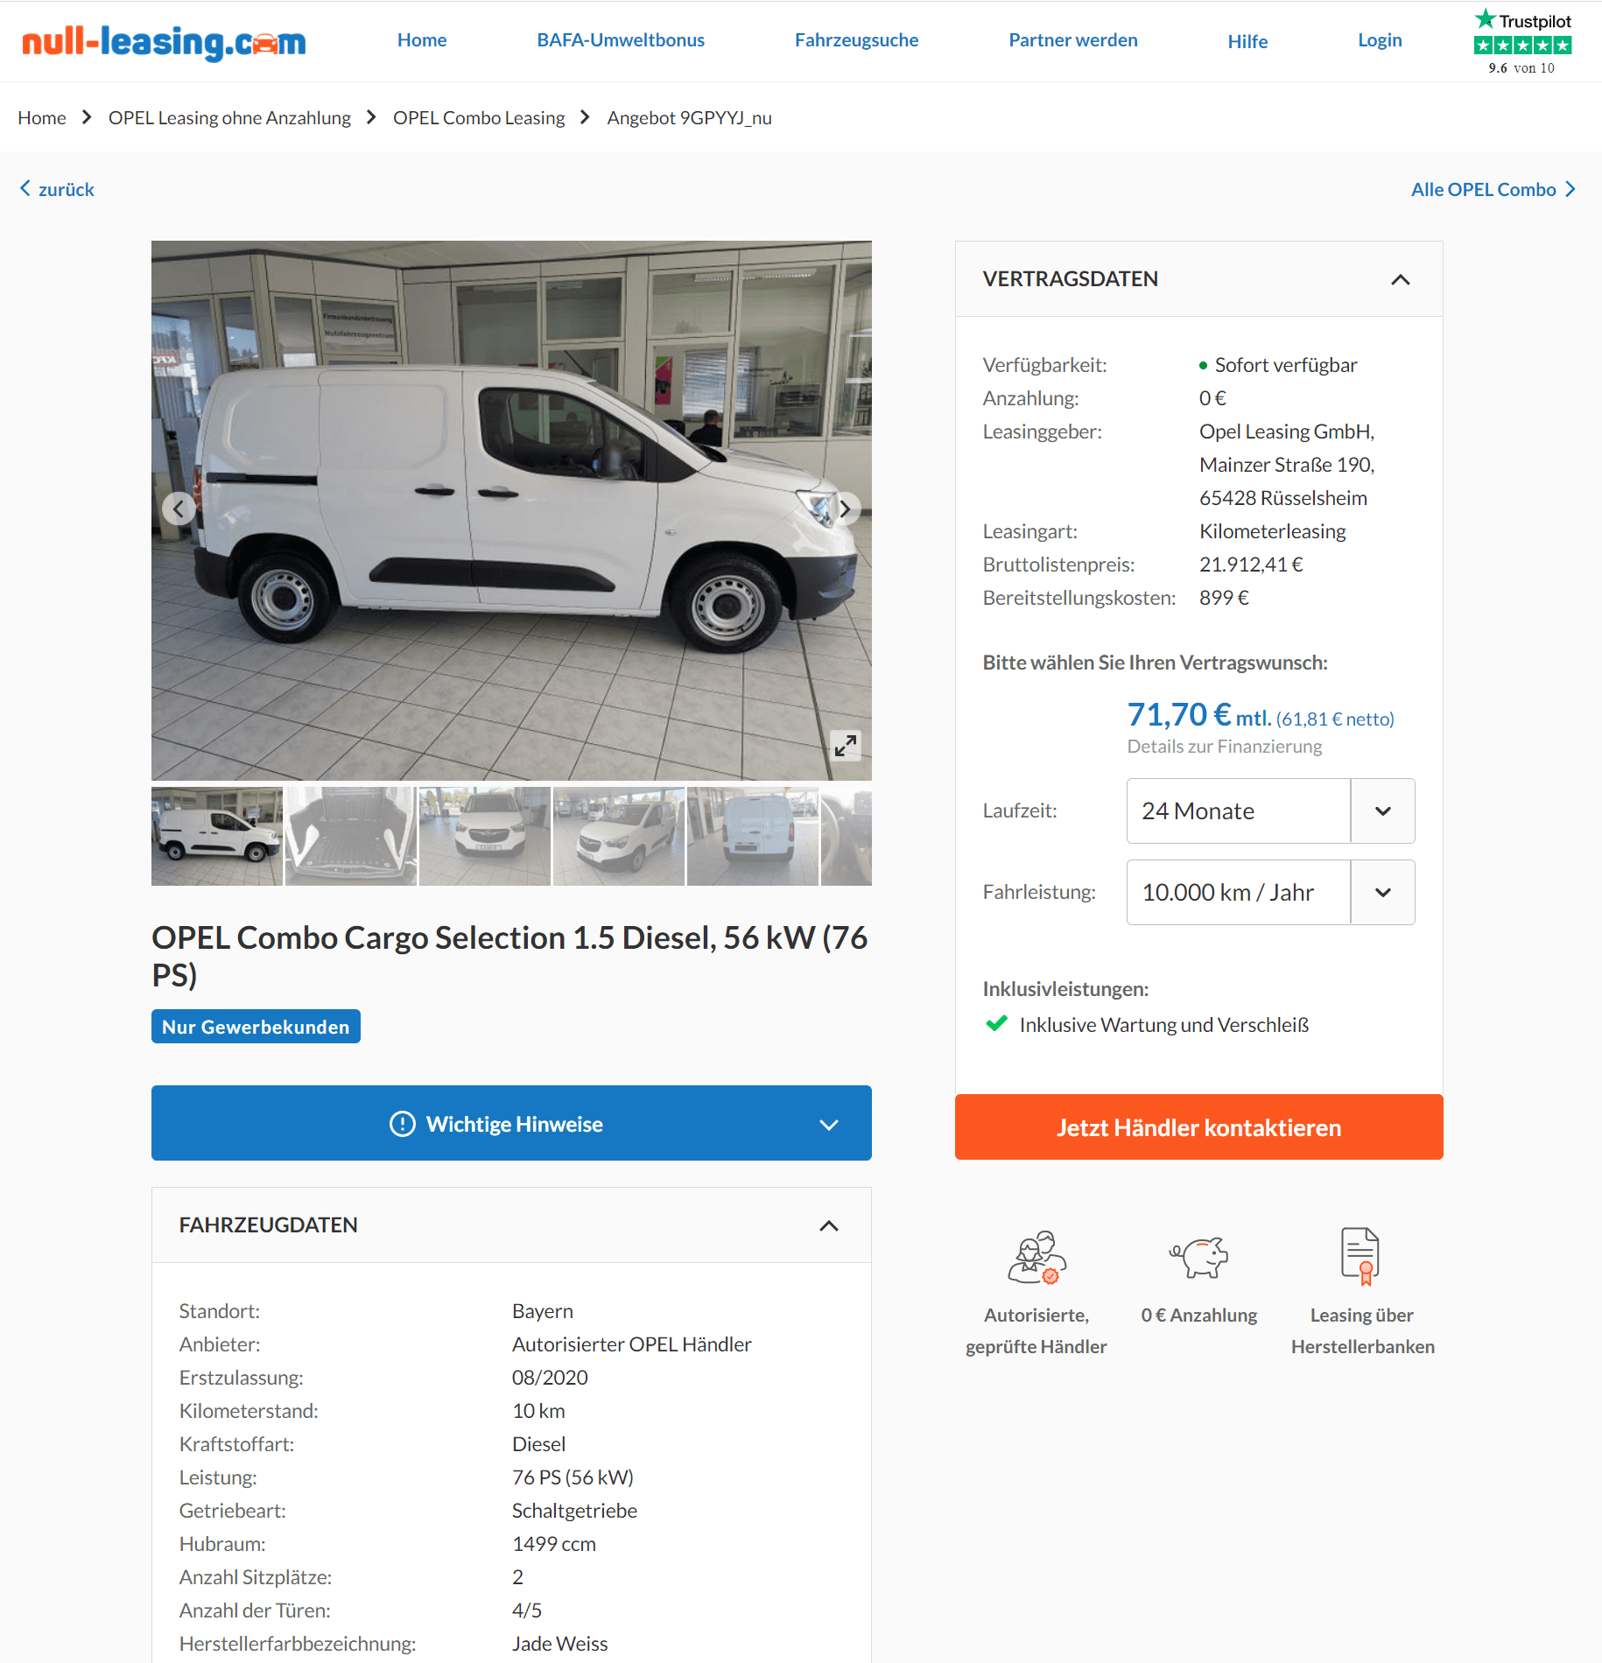
Task: Open the Laufzeit 24 Monate dropdown
Action: coord(1270,811)
